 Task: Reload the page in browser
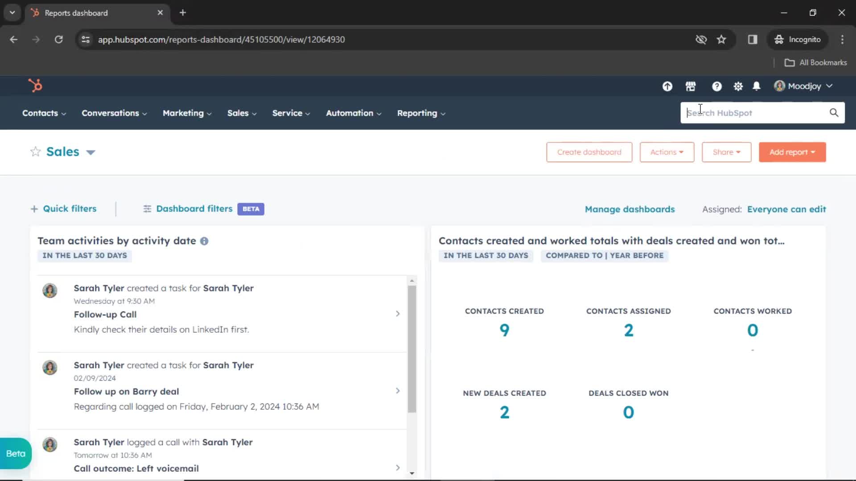58,39
